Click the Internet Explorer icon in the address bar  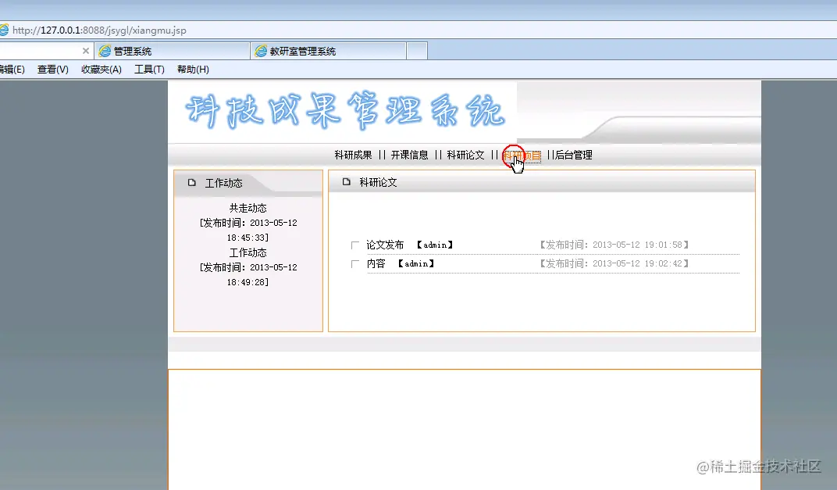tap(6, 29)
